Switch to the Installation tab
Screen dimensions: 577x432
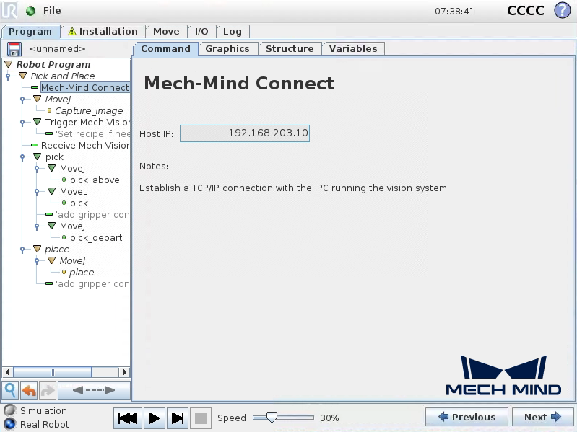(x=103, y=32)
